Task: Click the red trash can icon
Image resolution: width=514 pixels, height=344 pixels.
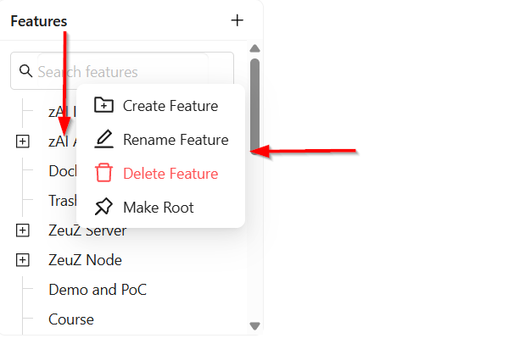Action: point(103,173)
